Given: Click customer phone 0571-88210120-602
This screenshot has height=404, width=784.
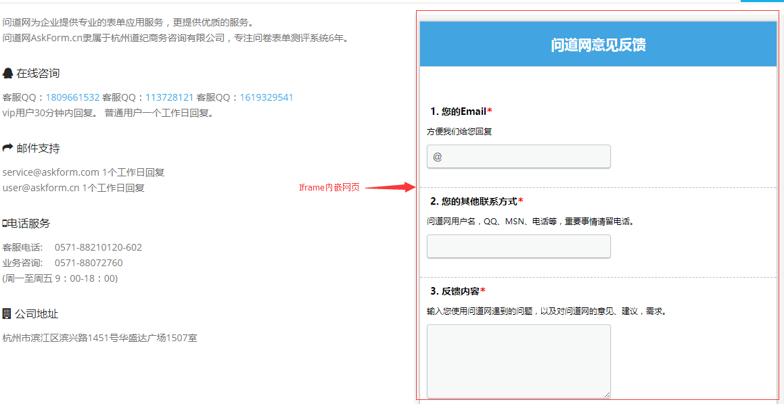Looking at the screenshot, I should coord(99,248).
